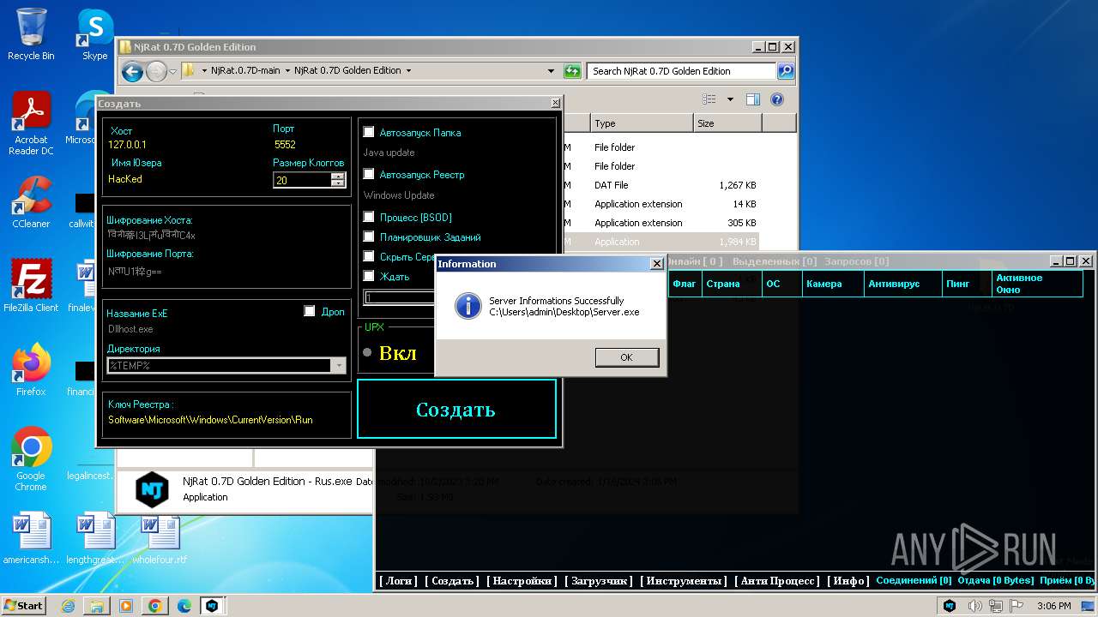Click the Explorer refresh icon beside address bar
The width and height of the screenshot is (1098, 617).
[x=572, y=71]
